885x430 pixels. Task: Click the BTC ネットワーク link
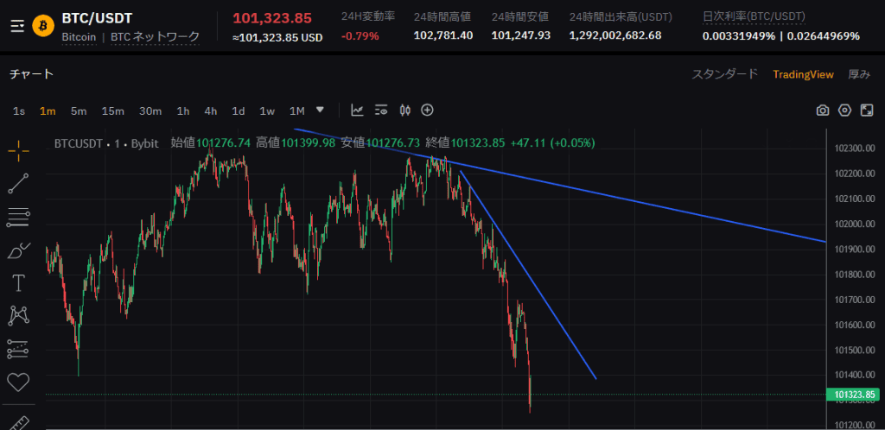pyautogui.click(x=156, y=37)
